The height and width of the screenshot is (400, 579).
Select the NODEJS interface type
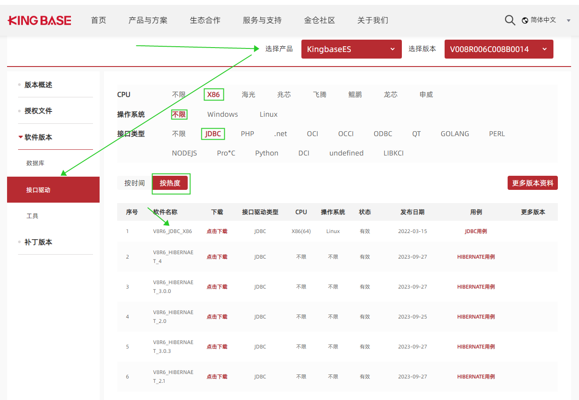tap(185, 153)
